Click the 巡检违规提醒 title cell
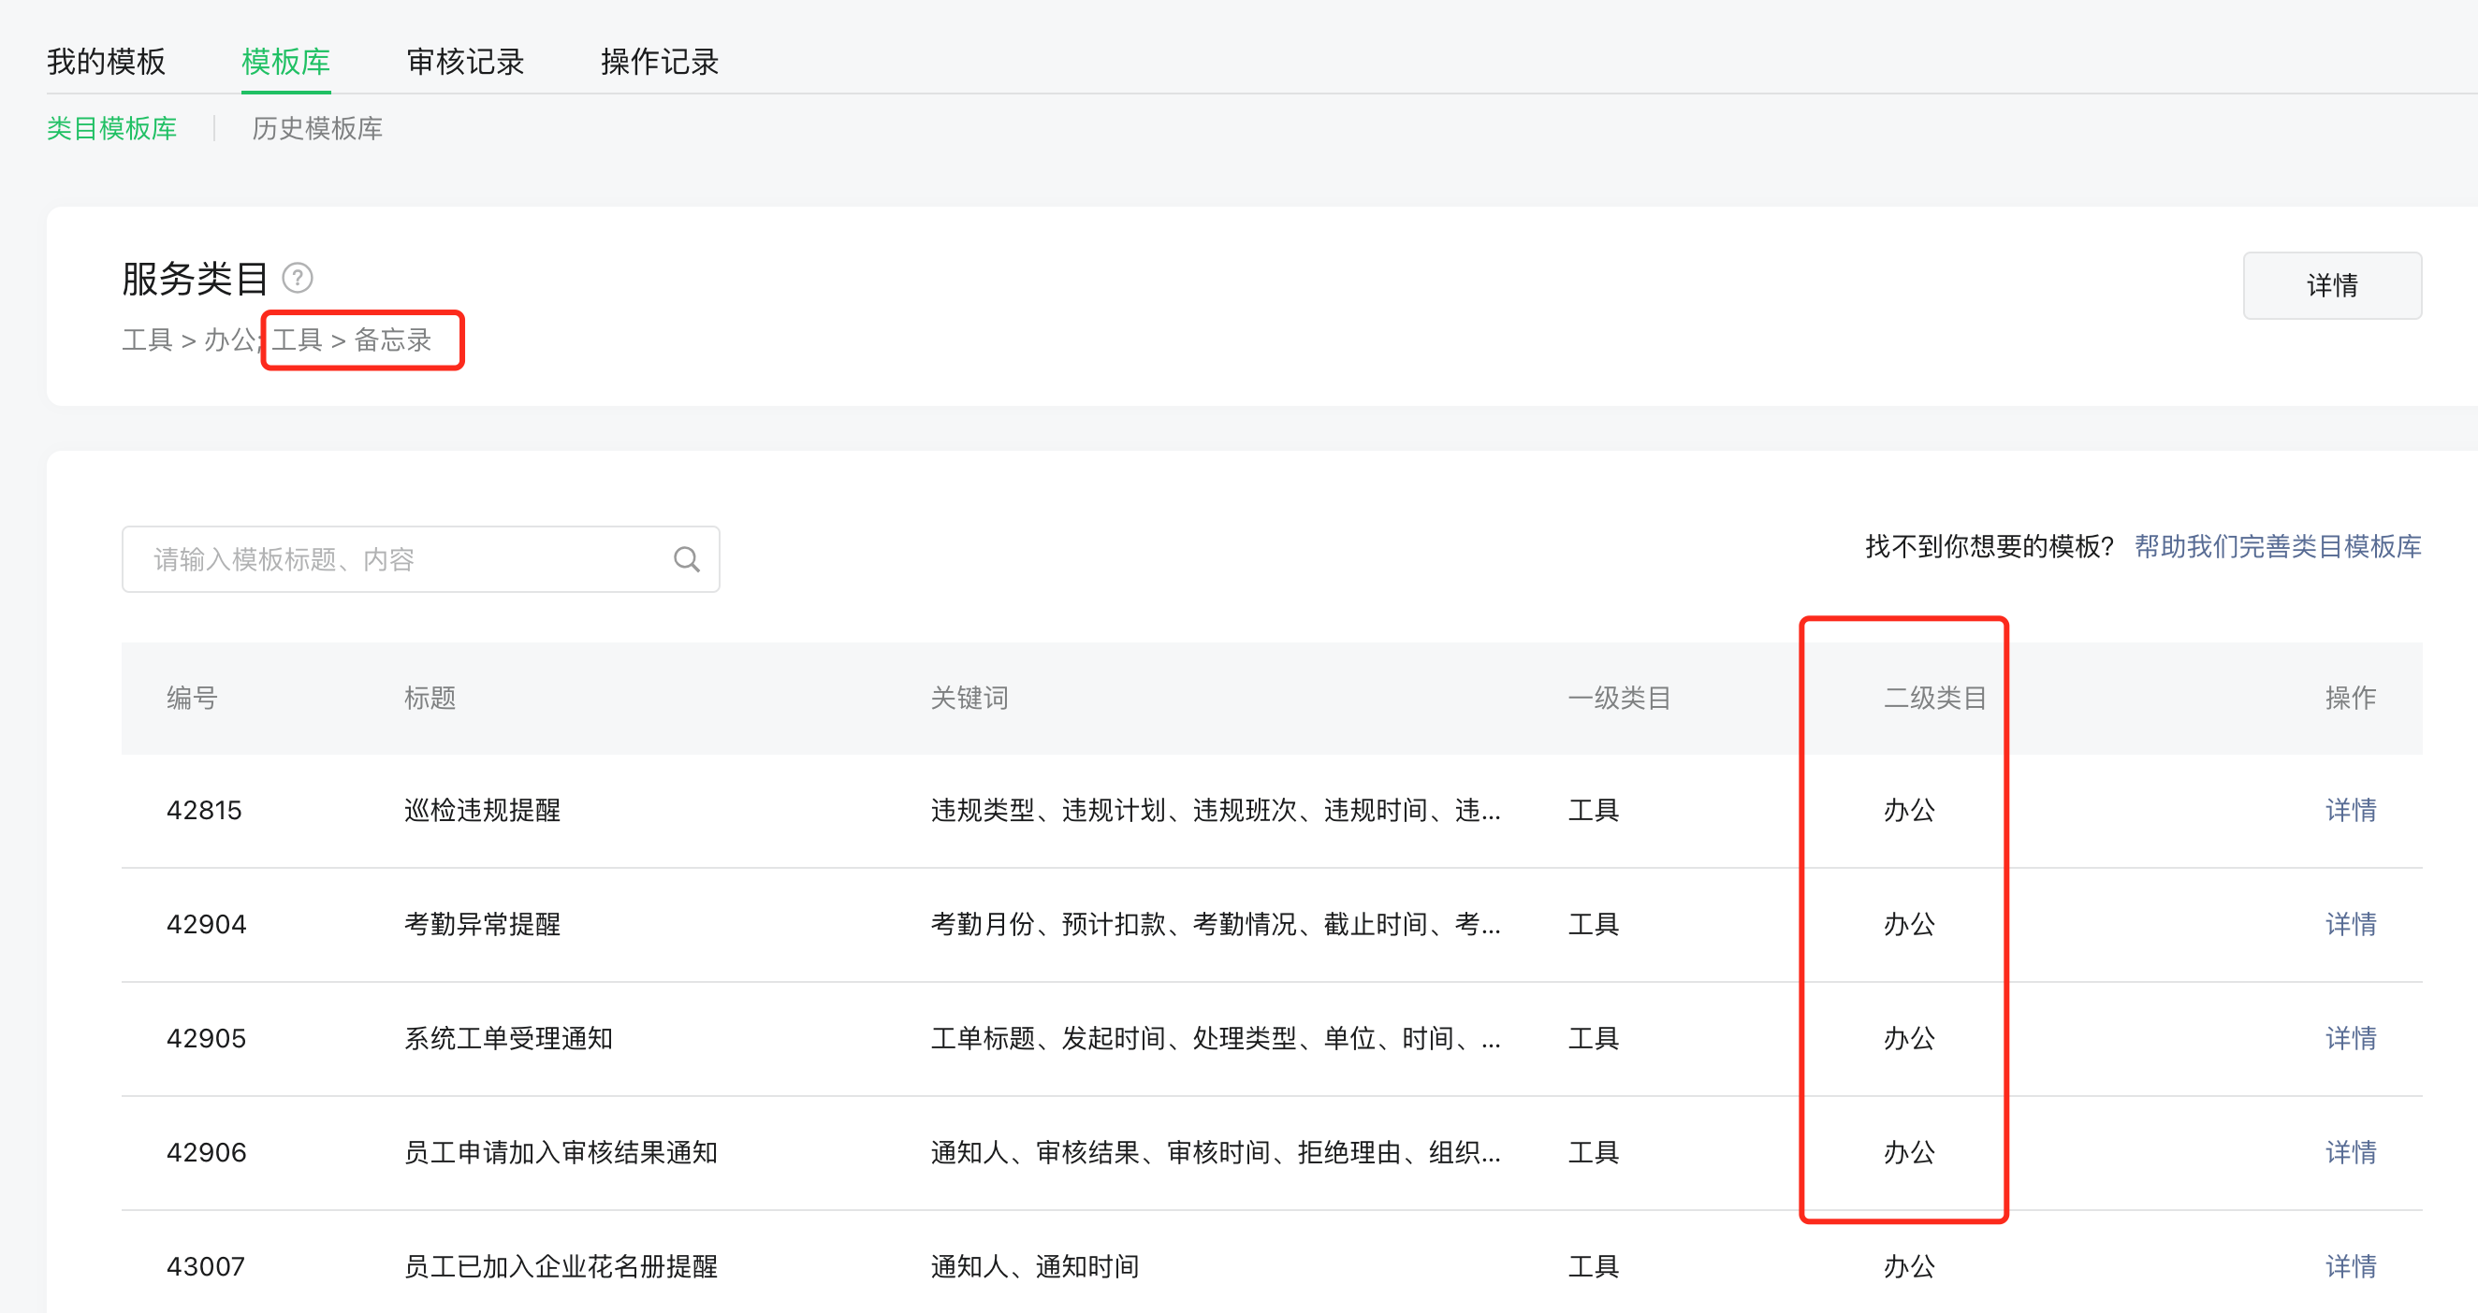This screenshot has width=2478, height=1313. 482,810
